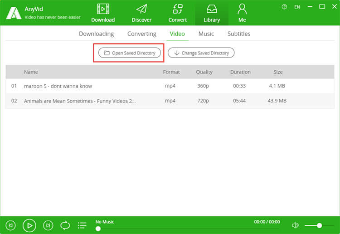Open the help question mark icon
This screenshot has width=340, height=234.
coord(284,7)
